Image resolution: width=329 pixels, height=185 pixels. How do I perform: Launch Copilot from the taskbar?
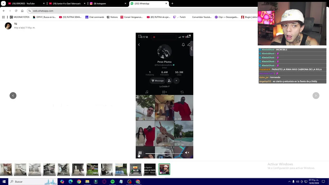(62, 182)
